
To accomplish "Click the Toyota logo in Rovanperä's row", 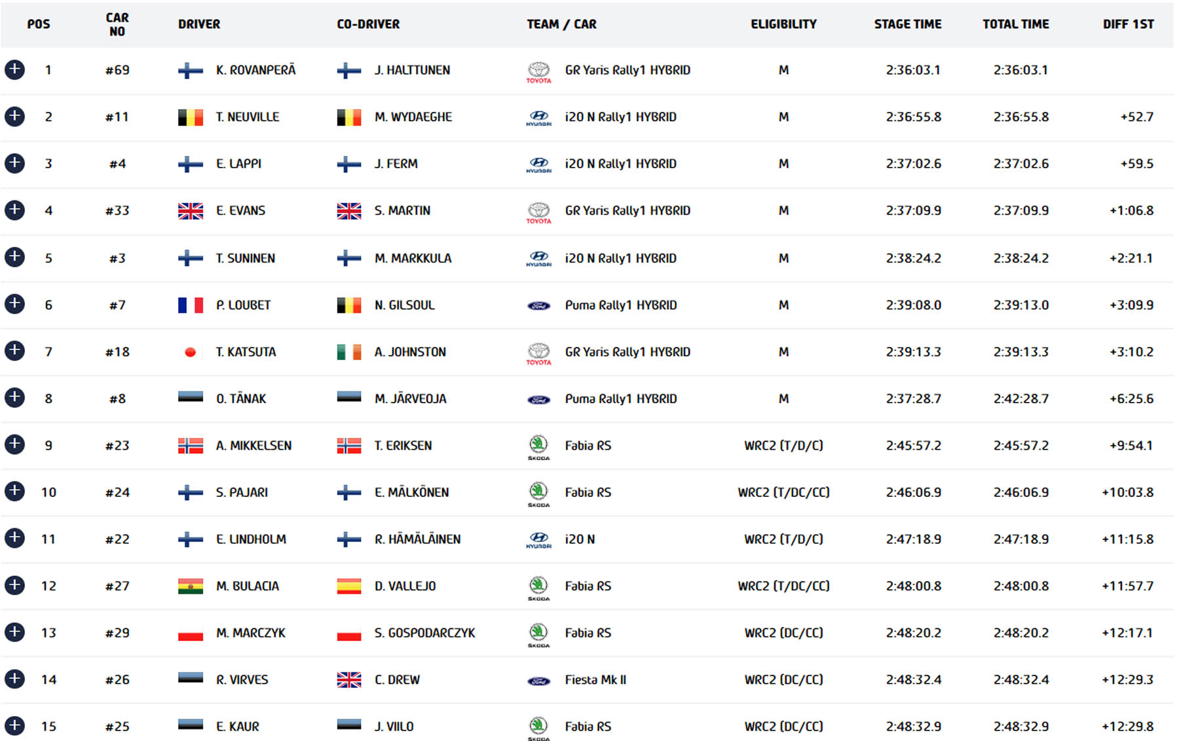I will pyautogui.click(x=538, y=71).
